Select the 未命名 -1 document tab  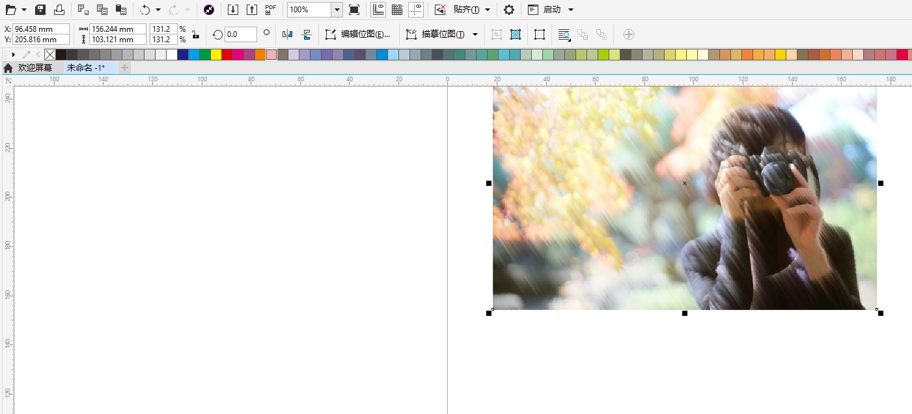[x=86, y=68]
